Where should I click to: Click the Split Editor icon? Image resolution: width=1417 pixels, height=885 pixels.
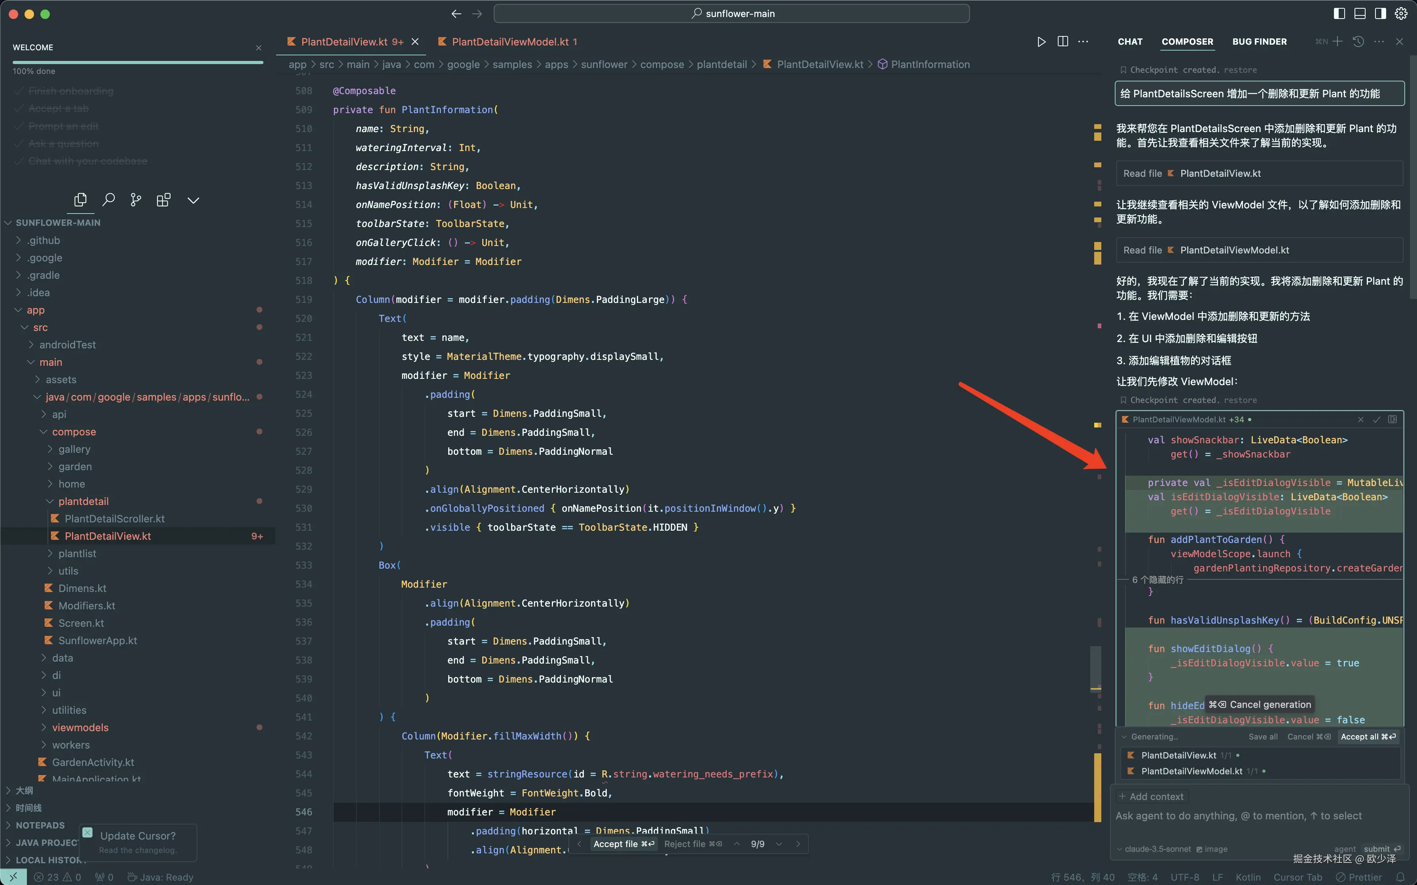(x=1063, y=42)
